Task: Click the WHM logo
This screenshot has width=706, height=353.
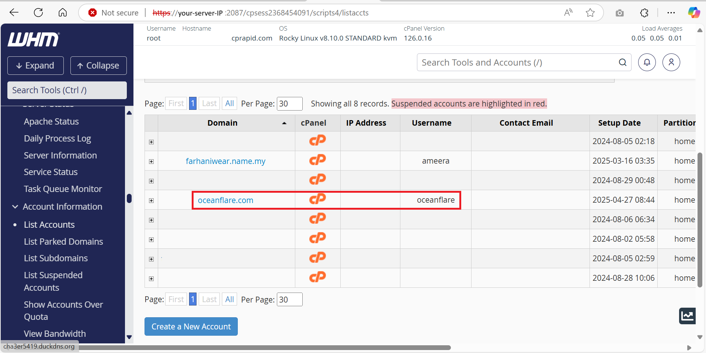Action: (34, 39)
